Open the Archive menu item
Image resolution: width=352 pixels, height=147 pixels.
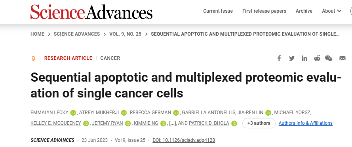(304, 11)
